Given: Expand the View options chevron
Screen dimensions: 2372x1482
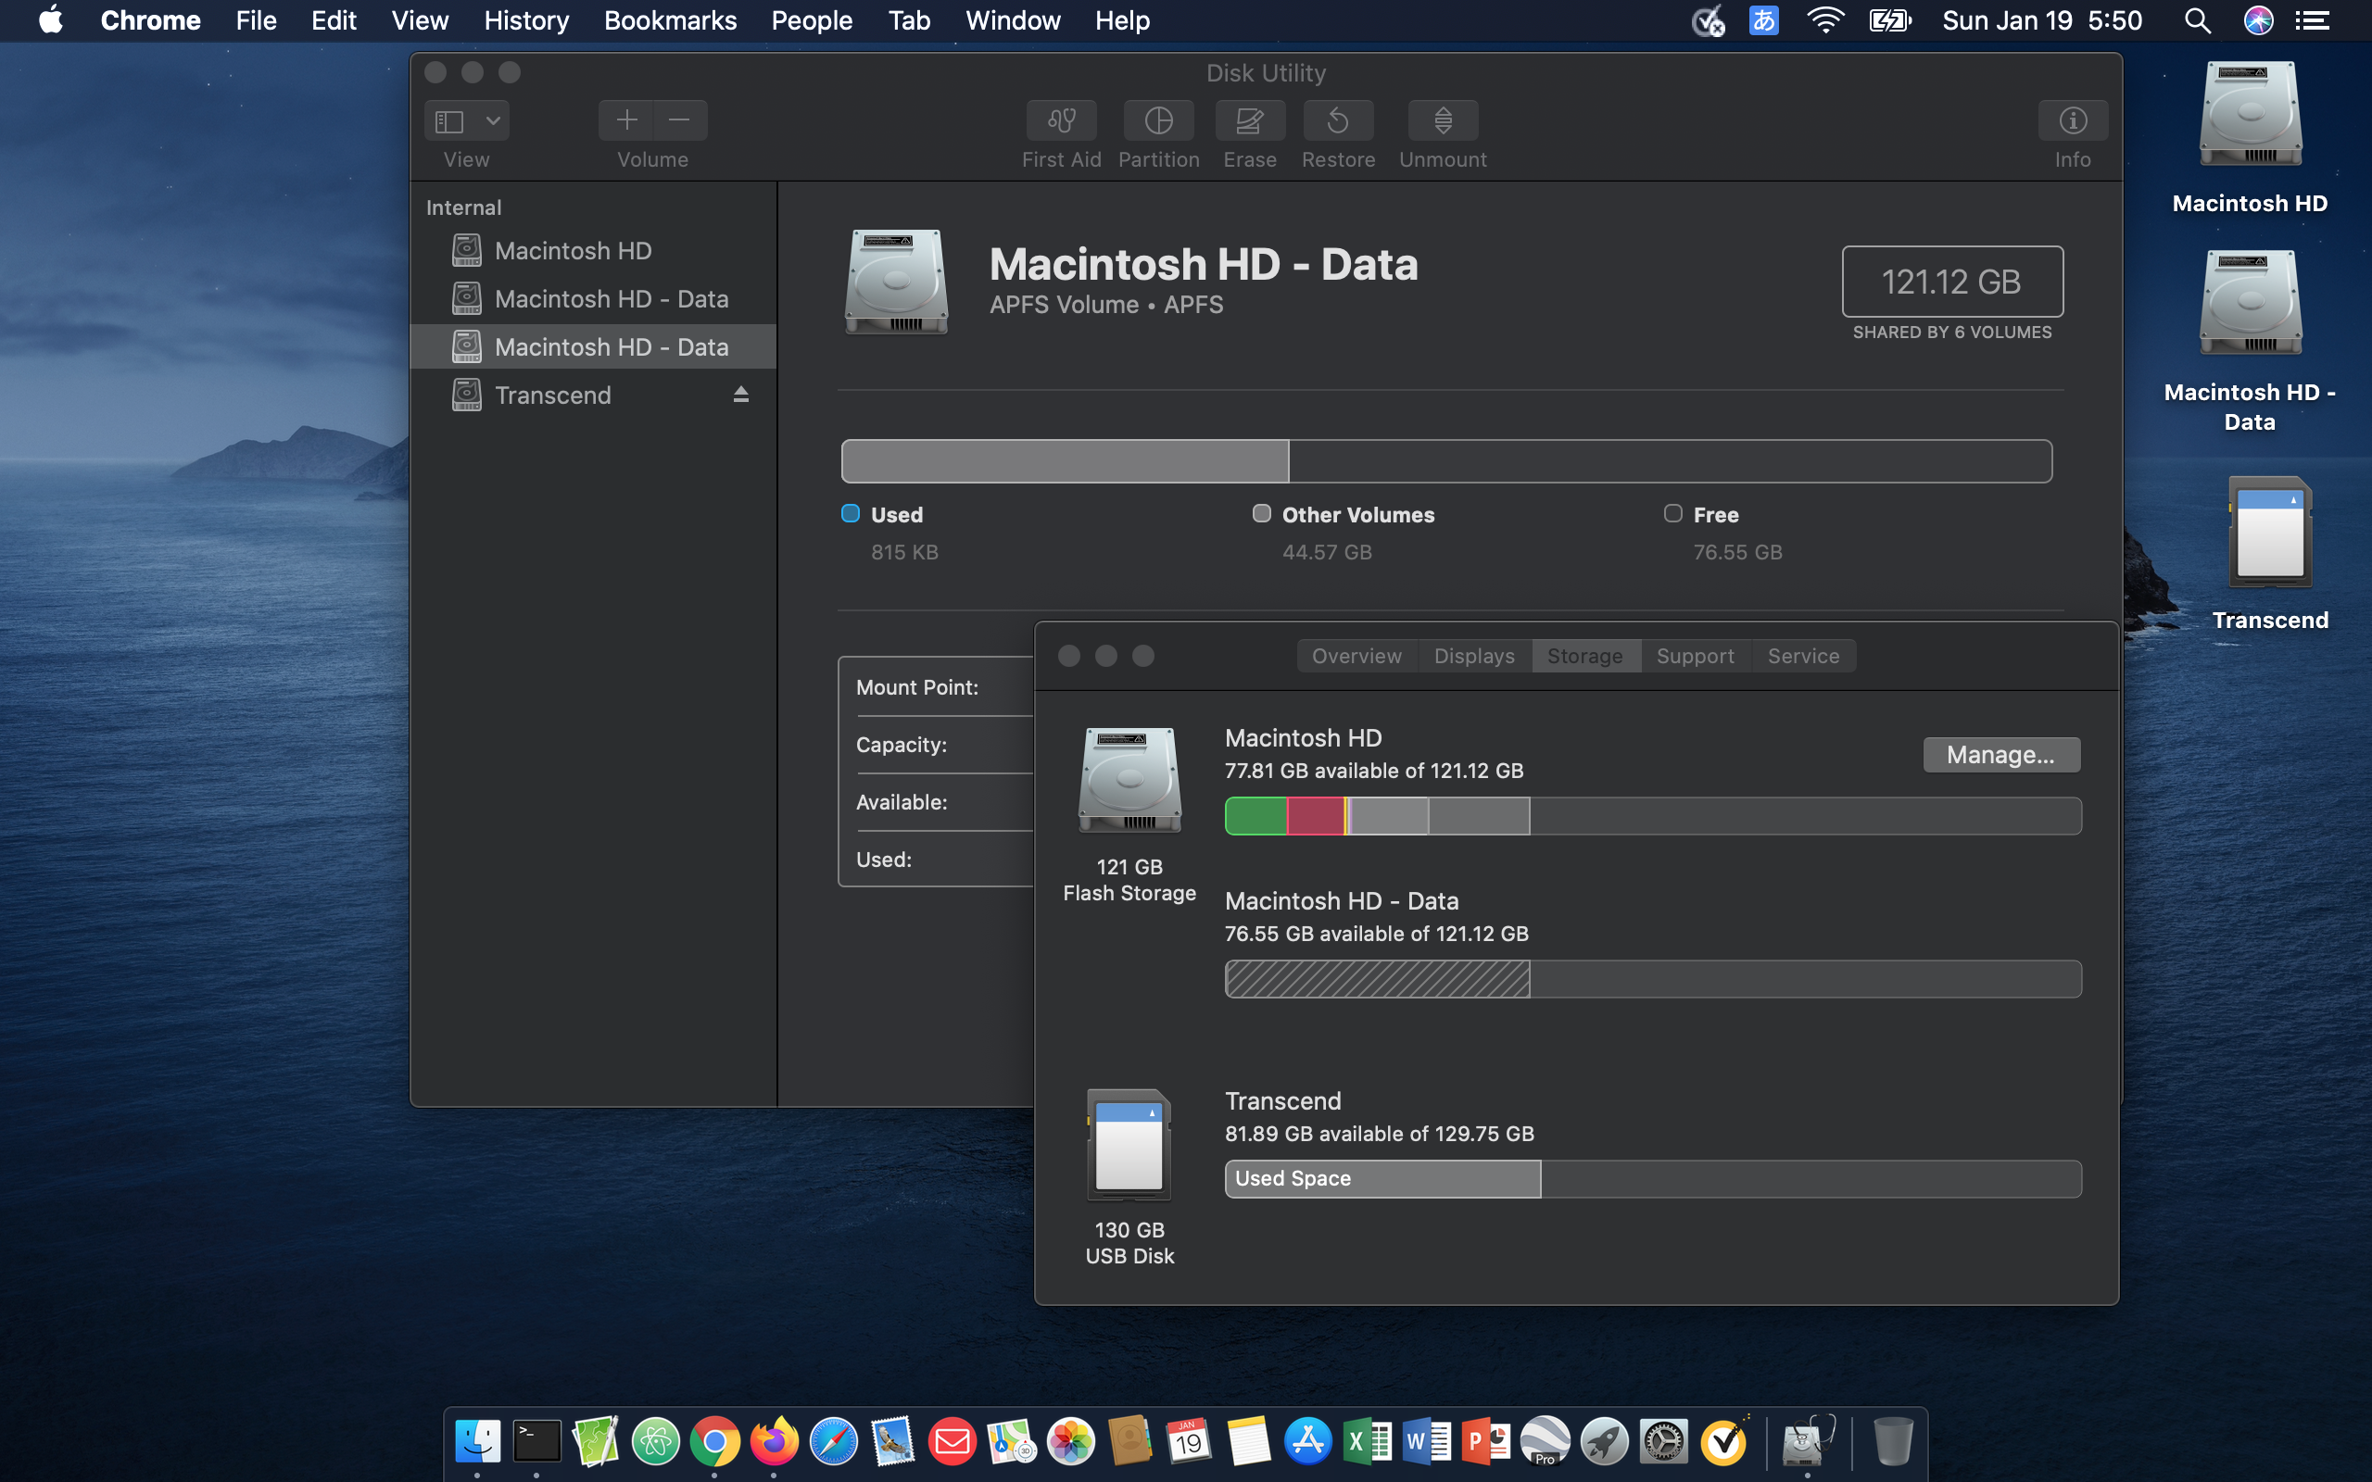Looking at the screenshot, I should [493, 120].
